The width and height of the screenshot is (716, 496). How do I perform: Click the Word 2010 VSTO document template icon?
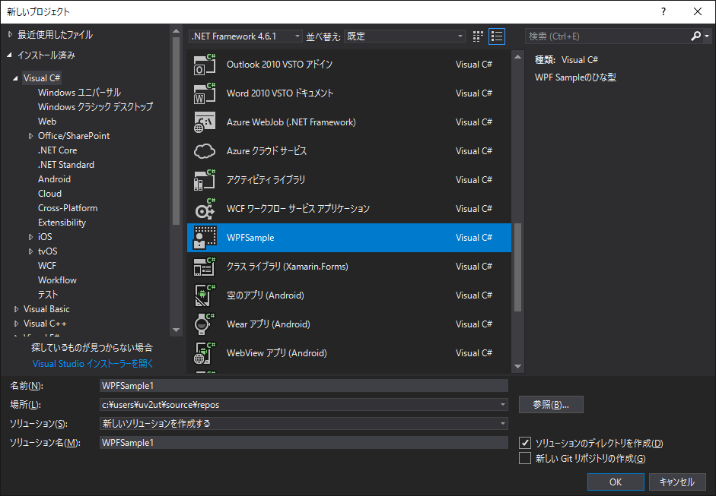click(204, 93)
